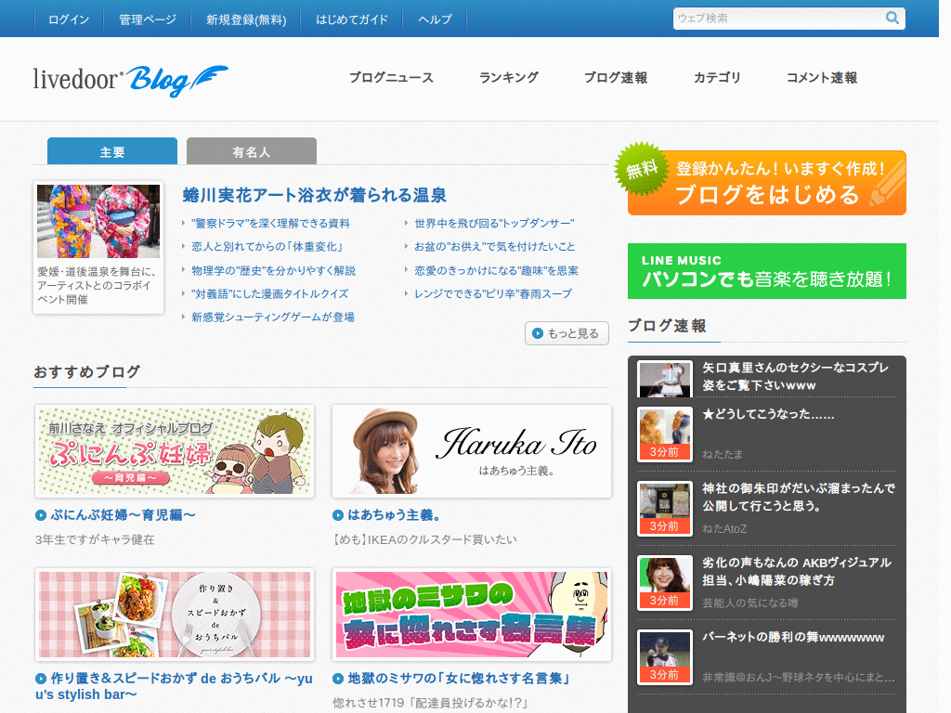Click text 【めも】IKEAのクルスタード買いたい
951x713 pixels.
click(x=424, y=539)
